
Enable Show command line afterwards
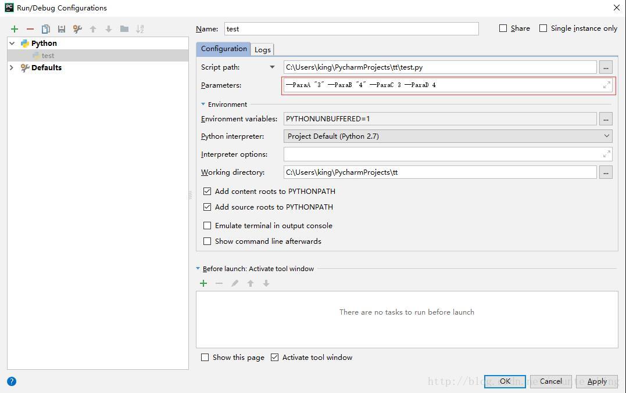click(x=207, y=241)
